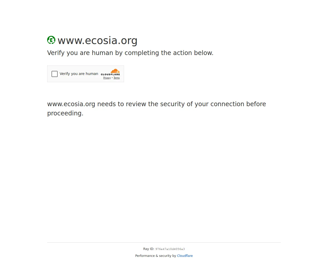The height and width of the screenshot is (262, 328).
Task: Follow the blue Cloudflare footer link
Action: 185,256
